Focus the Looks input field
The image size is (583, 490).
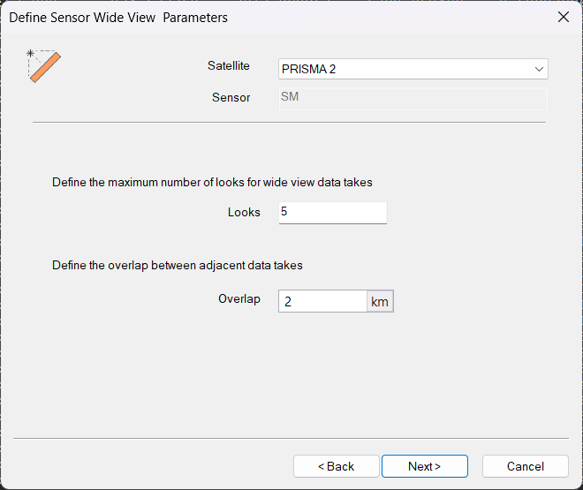[x=332, y=212]
